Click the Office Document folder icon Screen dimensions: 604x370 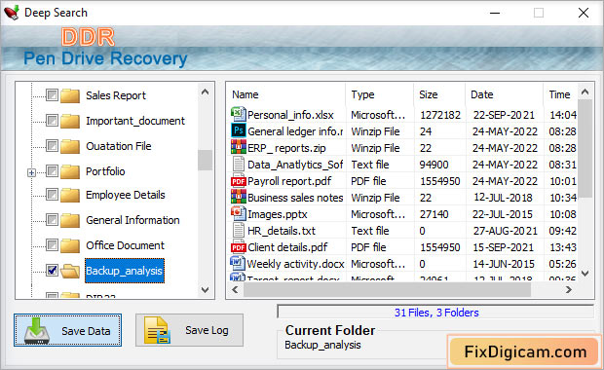coord(70,245)
